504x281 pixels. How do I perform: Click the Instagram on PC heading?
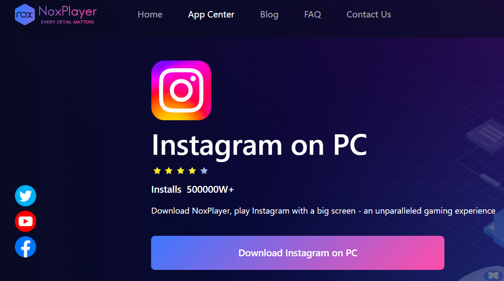(259, 146)
